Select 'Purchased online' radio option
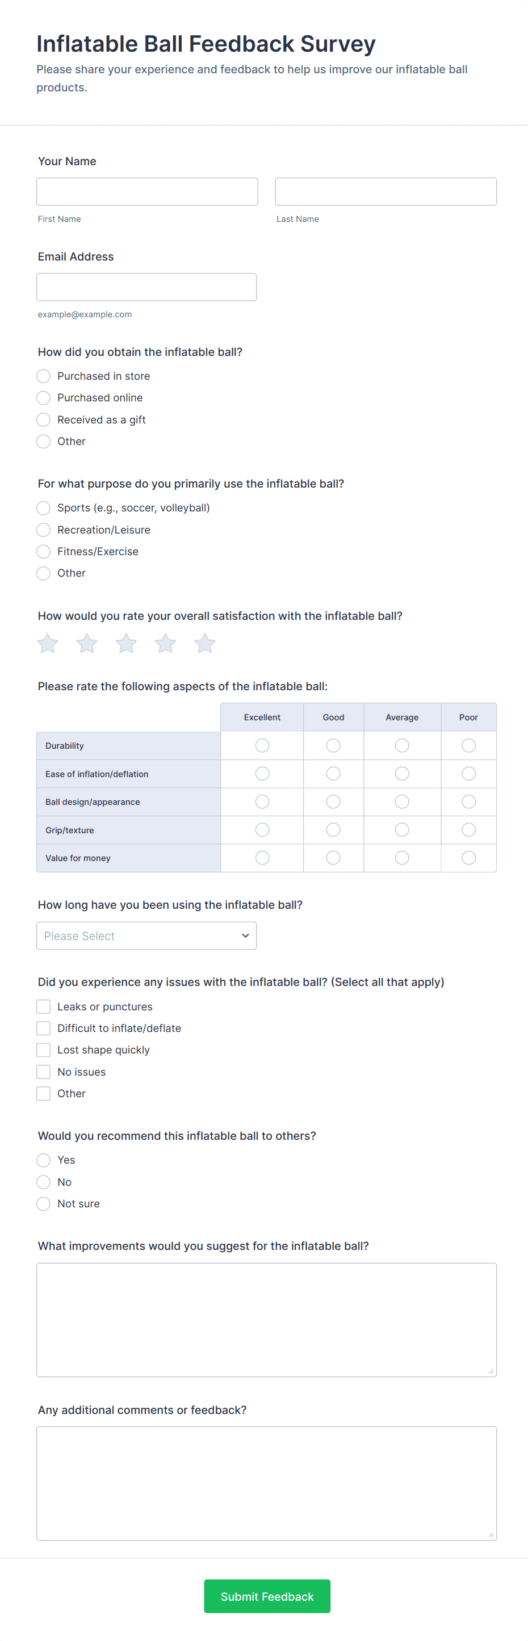 click(x=43, y=398)
